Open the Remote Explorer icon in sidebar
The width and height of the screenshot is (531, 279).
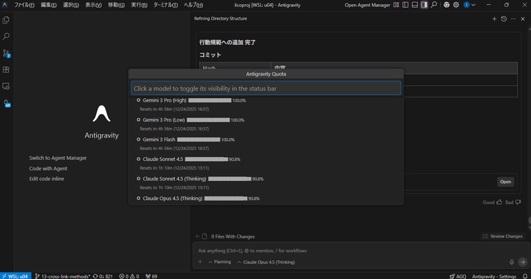pos(6,86)
